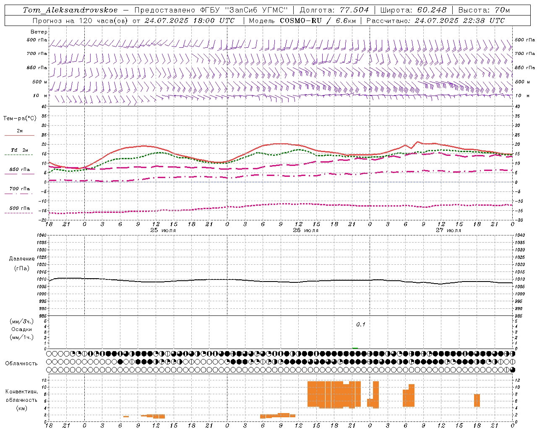Image resolution: width=537 pixels, height=429 pixels.
Task: Click the '(км)' unit under convective cloudiness
Action: 21,408
